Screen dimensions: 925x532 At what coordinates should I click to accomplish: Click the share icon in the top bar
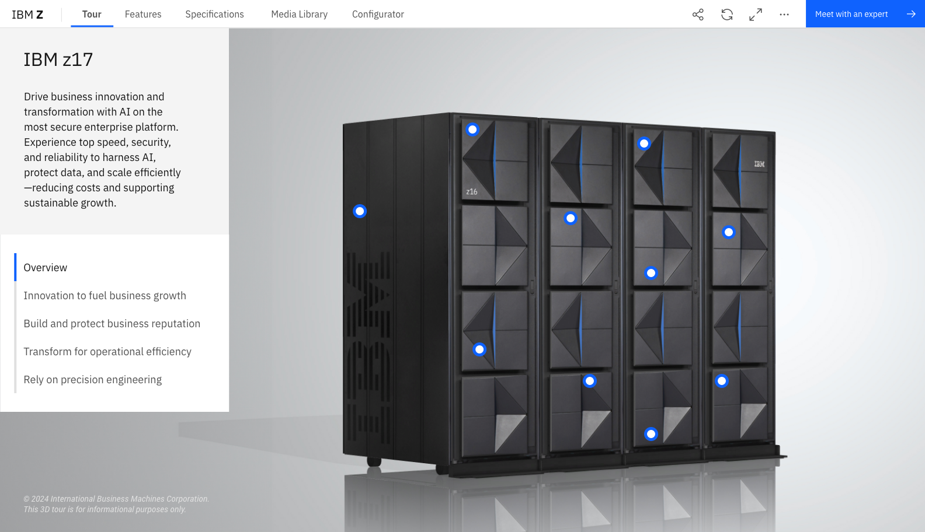tap(698, 15)
